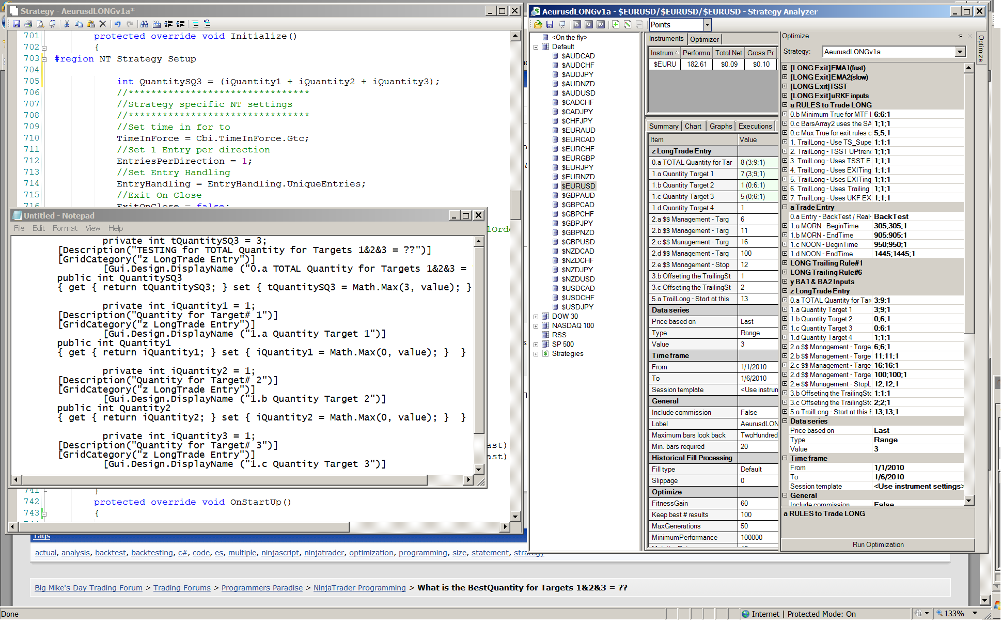Cut selected code using the scissors icon
Image resolution: width=1002 pixels, height=624 pixels.
67,24
